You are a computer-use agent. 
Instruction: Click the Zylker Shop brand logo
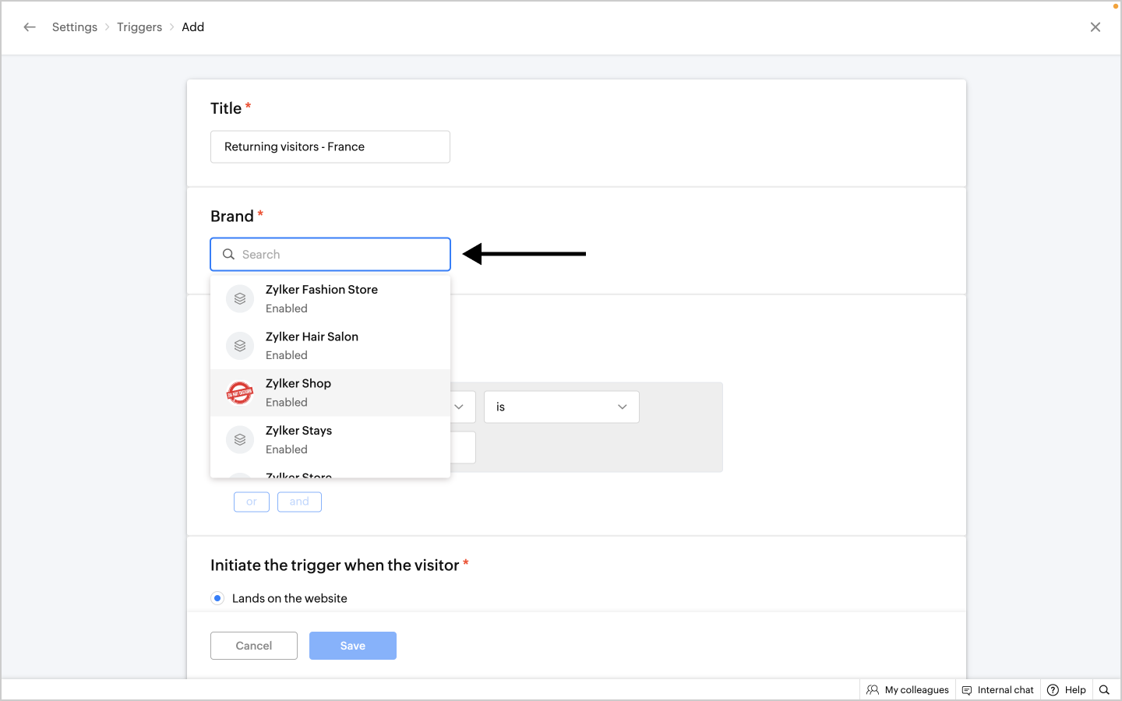click(x=240, y=393)
